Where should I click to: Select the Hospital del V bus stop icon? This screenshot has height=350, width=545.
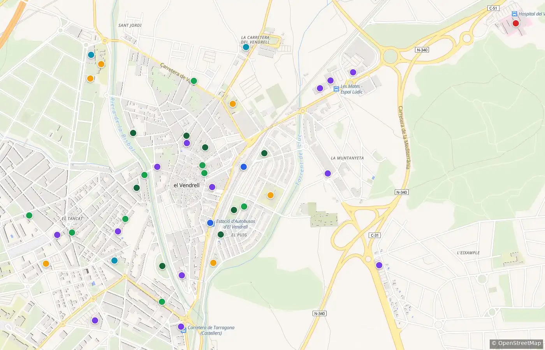click(514, 14)
